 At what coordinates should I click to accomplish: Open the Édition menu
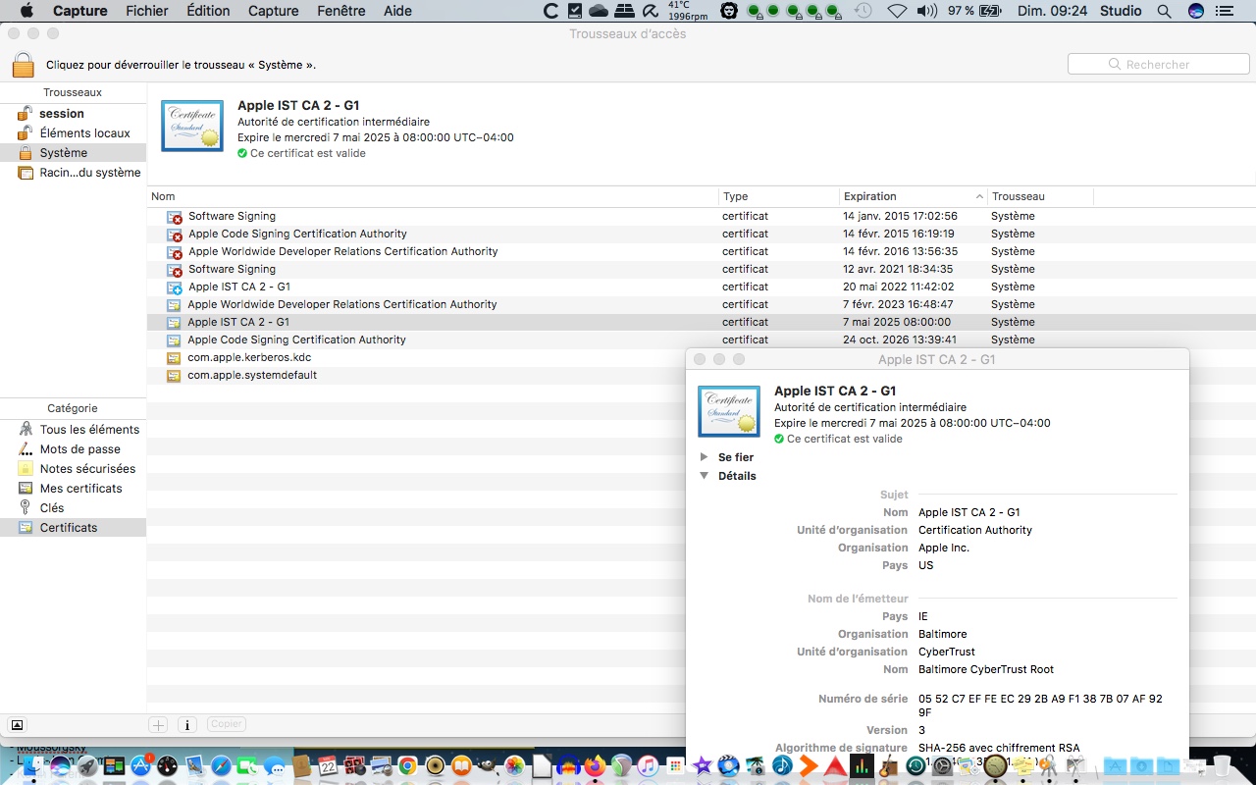[208, 11]
